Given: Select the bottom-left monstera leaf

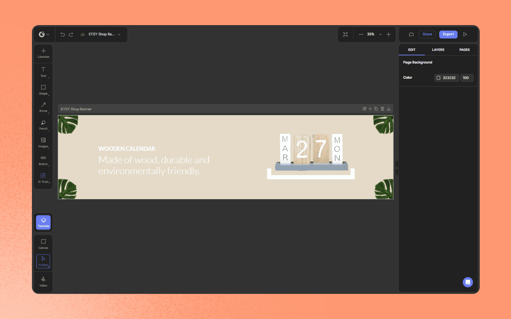Looking at the screenshot, I should (x=67, y=189).
